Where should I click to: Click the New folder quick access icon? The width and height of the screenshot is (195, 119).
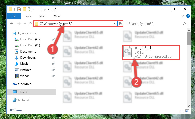coord(25,9)
